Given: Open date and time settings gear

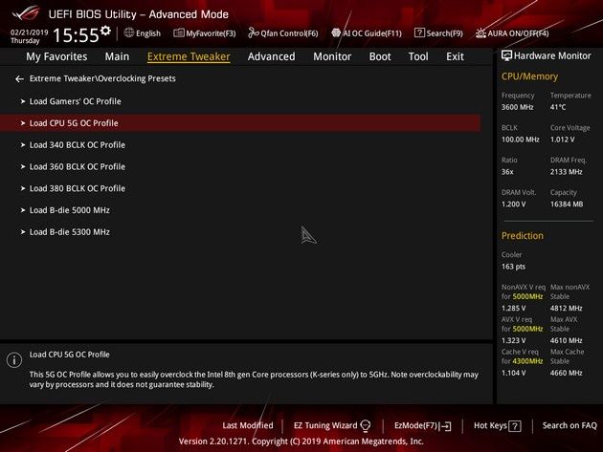Looking at the screenshot, I should 105,31.
